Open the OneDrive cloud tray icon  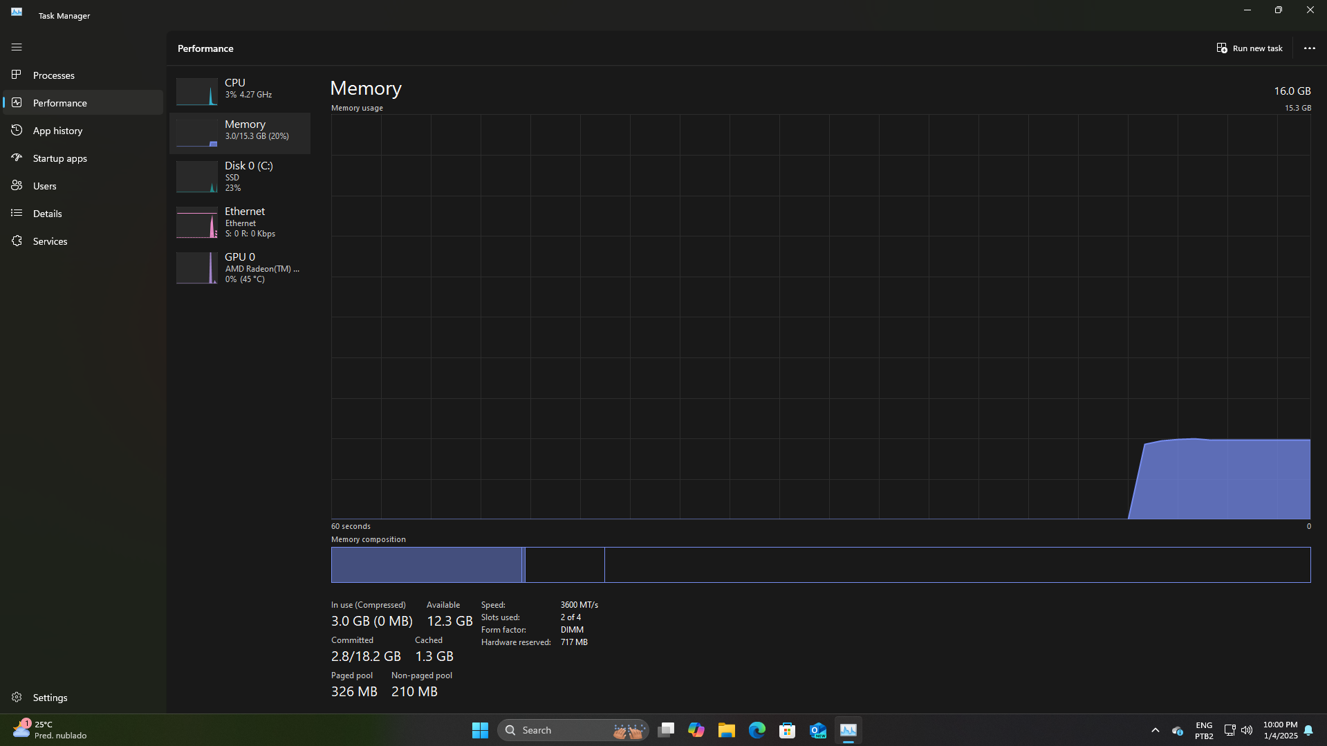[1178, 731]
